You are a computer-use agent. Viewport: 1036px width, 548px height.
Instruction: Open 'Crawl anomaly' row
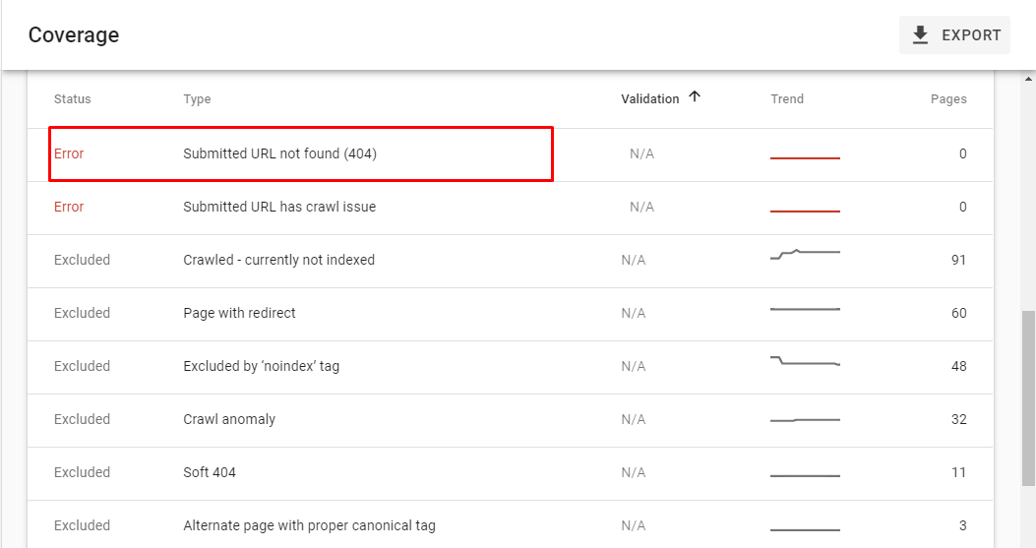click(510, 420)
